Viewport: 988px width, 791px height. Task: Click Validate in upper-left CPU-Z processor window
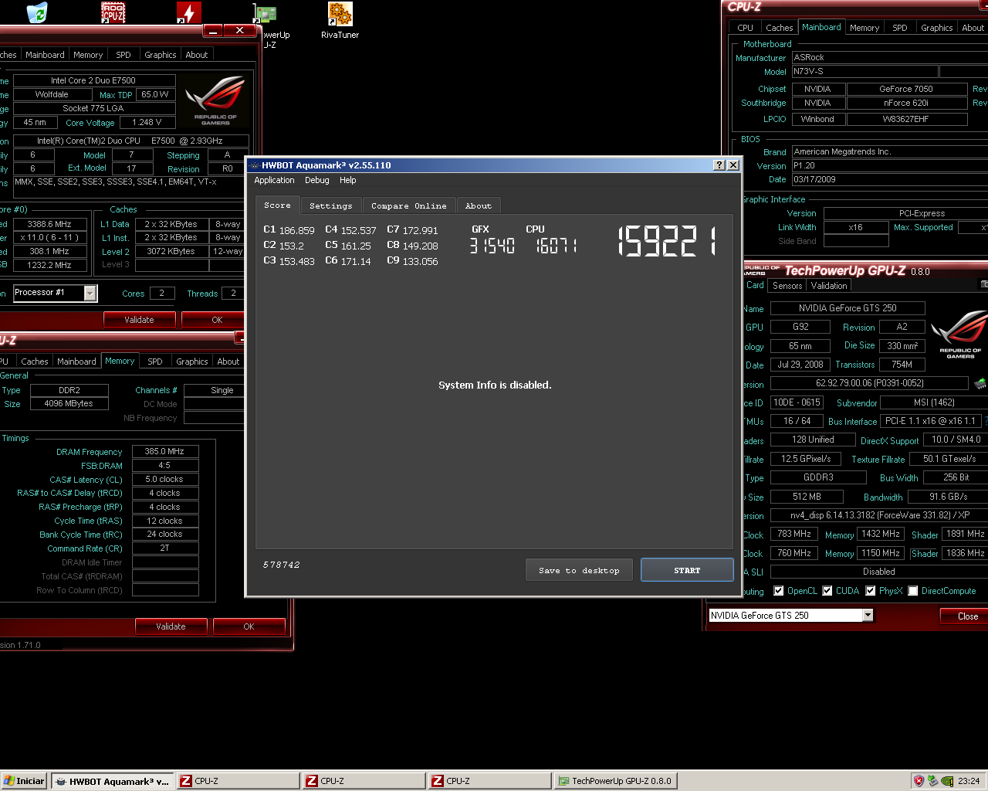coord(139,320)
